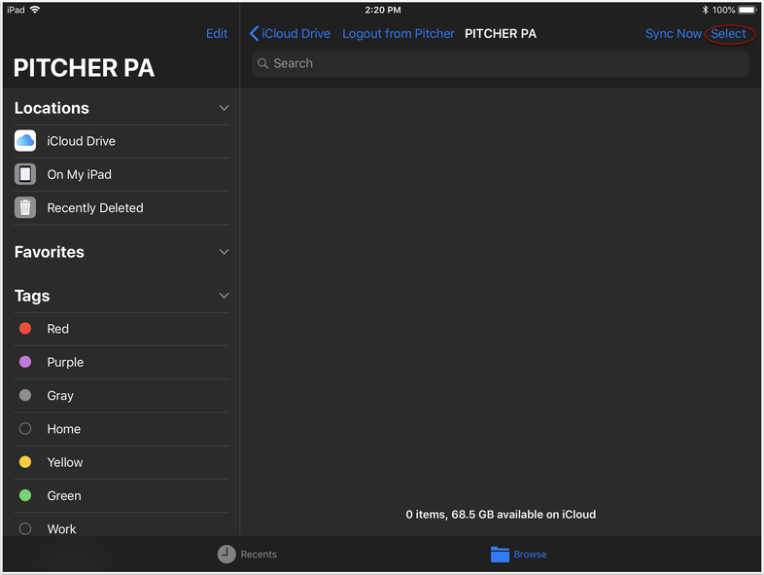Screen dimensions: 764x575
Task: Collapse the Favorites section chevron
Action: (x=224, y=252)
